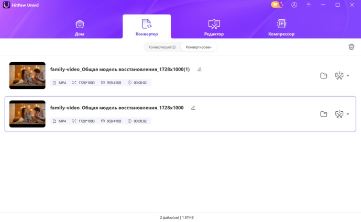This screenshot has width=361, height=222.
Task: Switch to the Дом tab
Action: [x=80, y=27]
